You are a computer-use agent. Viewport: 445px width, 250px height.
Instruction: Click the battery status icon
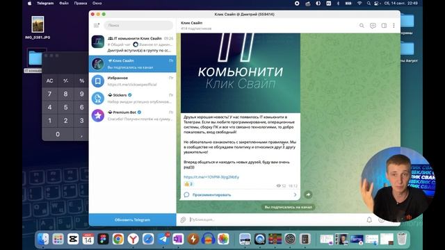pos(348,3)
